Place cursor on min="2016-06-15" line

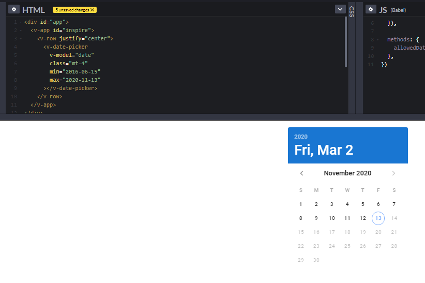pyautogui.click(x=75, y=71)
